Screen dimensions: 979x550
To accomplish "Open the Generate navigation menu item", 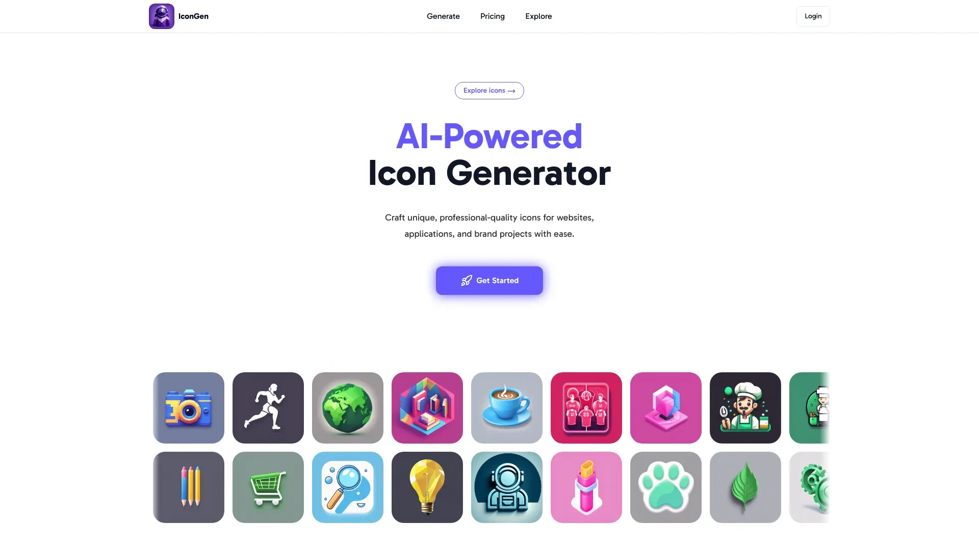I will pos(443,16).
